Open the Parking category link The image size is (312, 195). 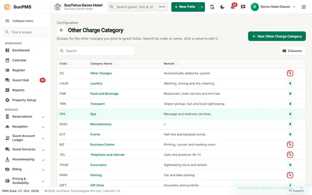(x=96, y=175)
